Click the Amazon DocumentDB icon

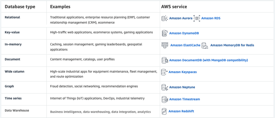[165, 60]
